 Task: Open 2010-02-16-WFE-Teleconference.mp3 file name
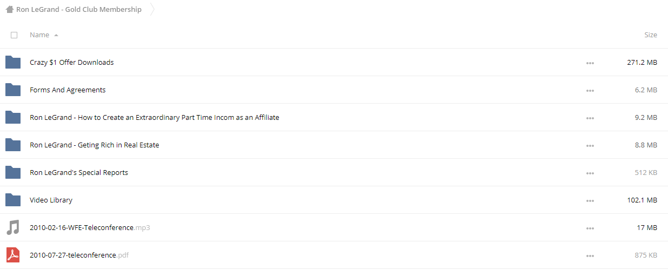pos(90,227)
